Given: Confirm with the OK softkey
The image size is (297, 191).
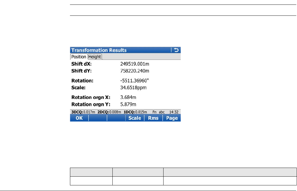Looking at the screenshot, I should coord(79,118).
